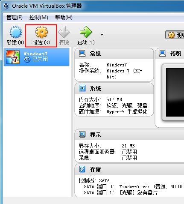The image size is (184, 204).
Task: Click the 系统 section chip icon
Action: (x=82, y=88)
